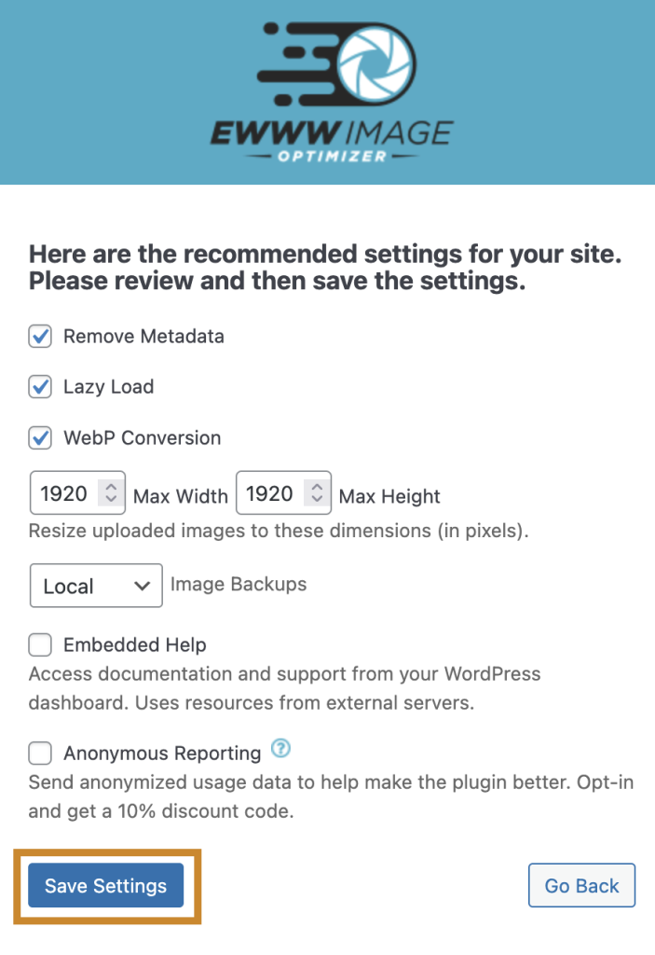
Task: Focus the Max Width number field
Action: pyautogui.click(x=65, y=493)
